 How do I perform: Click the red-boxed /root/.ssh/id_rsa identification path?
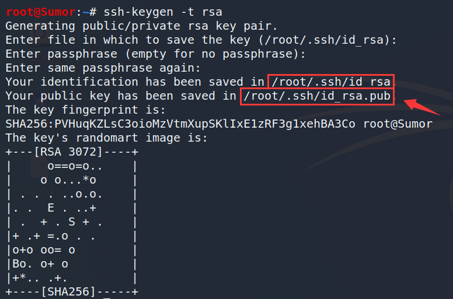(331, 82)
